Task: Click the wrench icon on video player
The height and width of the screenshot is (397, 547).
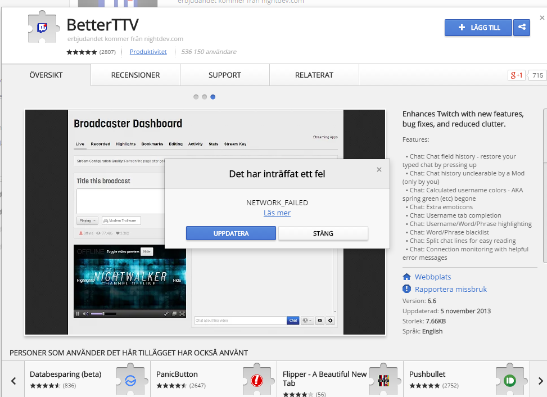Action: [x=167, y=314]
